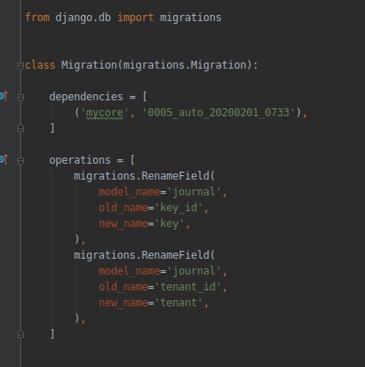Collapse the class Migration fold marker
The height and width of the screenshot is (367, 365).
click(x=20, y=66)
